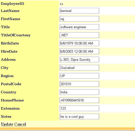
Task: Click the TitleOfCourtesy label
Action: pos(16,35)
